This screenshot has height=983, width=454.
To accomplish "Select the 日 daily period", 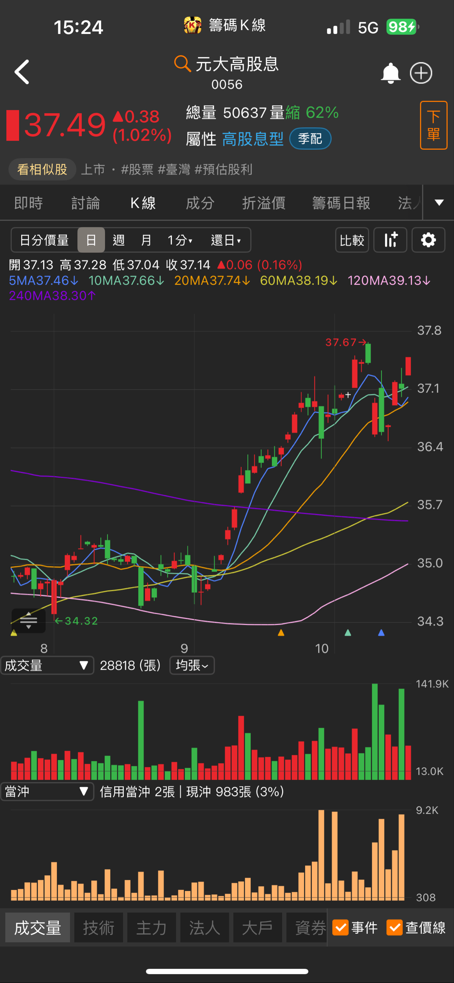I will click(x=91, y=240).
